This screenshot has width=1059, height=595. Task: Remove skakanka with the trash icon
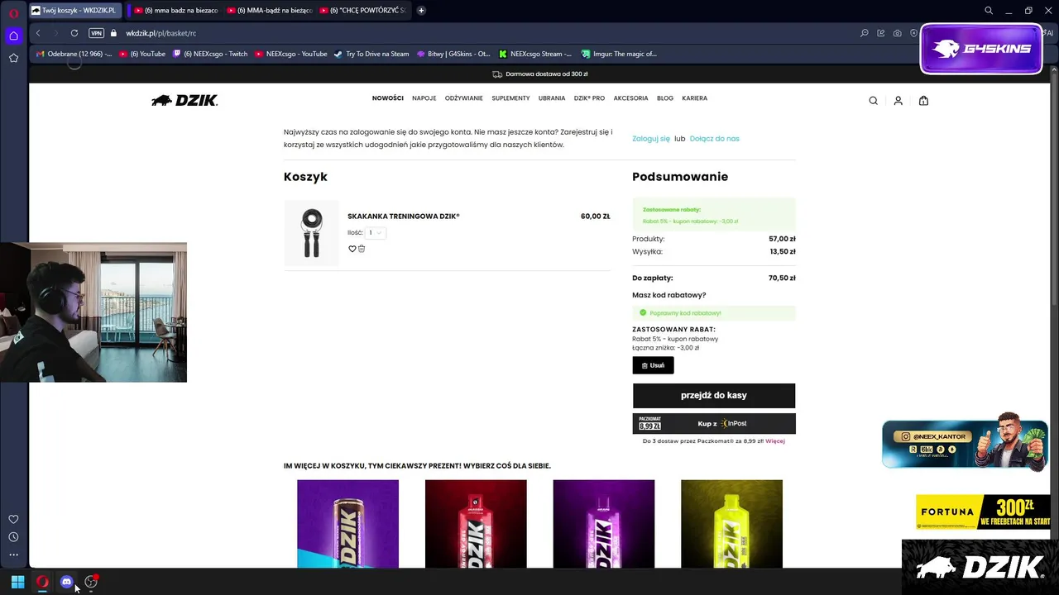[362, 249]
